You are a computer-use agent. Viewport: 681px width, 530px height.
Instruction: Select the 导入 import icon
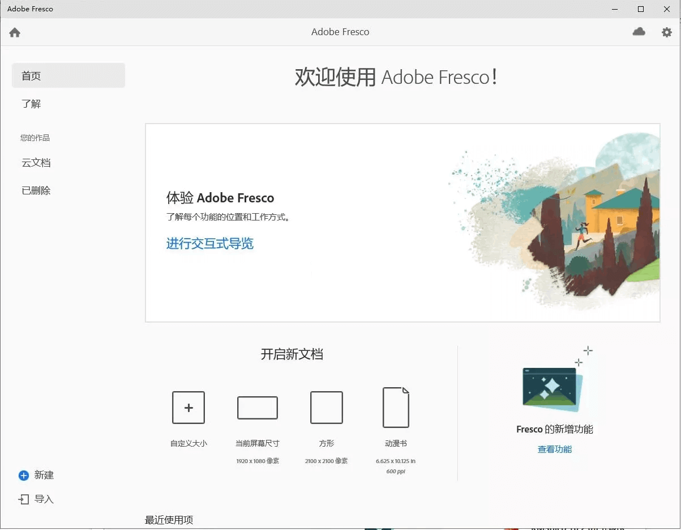pos(23,499)
